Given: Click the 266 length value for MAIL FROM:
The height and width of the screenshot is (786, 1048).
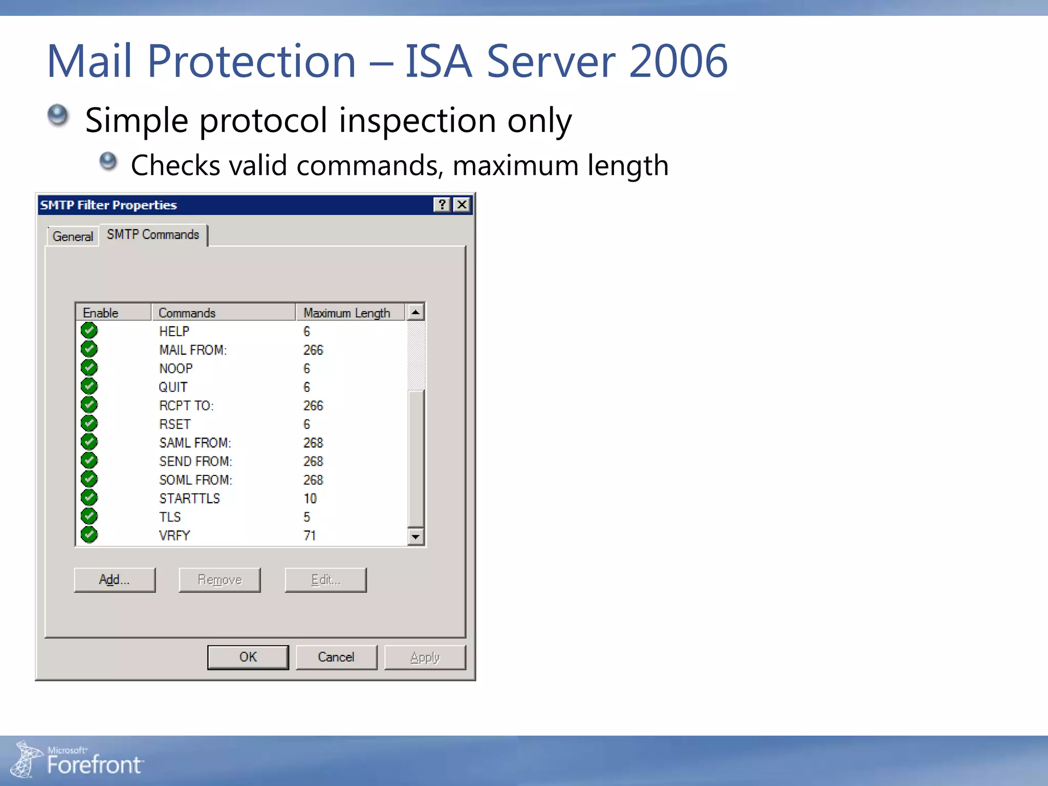Looking at the screenshot, I should coord(313,350).
